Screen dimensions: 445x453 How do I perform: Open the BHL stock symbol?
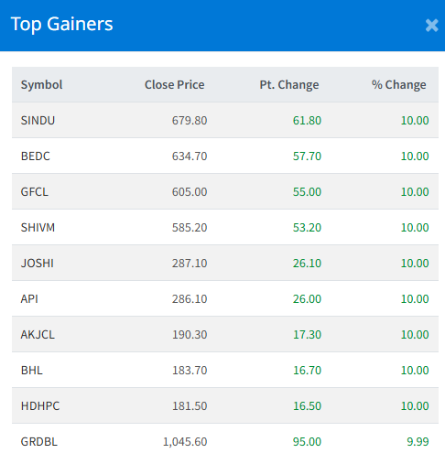click(32, 370)
